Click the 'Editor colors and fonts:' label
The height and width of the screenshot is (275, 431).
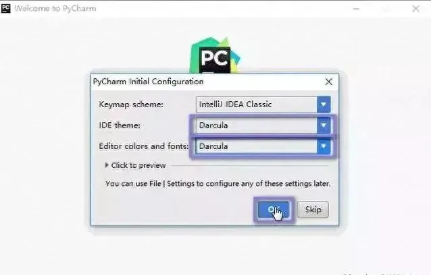[144, 146]
